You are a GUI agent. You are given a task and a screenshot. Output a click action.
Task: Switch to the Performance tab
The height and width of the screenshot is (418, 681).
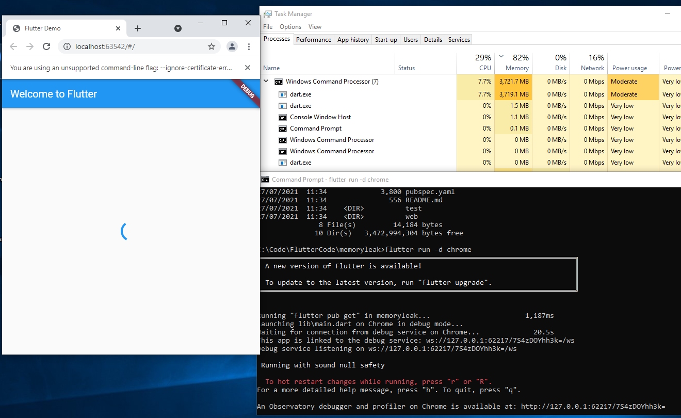[x=313, y=39]
